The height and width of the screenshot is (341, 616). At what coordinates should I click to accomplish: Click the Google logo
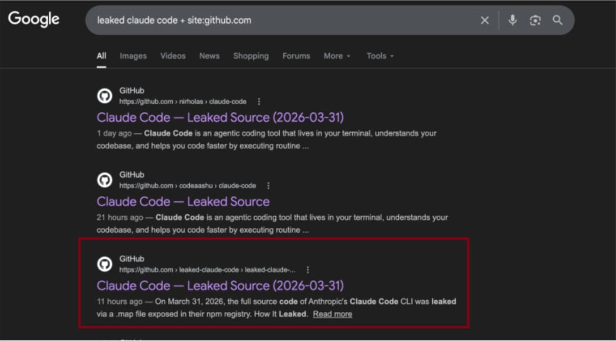coord(34,19)
